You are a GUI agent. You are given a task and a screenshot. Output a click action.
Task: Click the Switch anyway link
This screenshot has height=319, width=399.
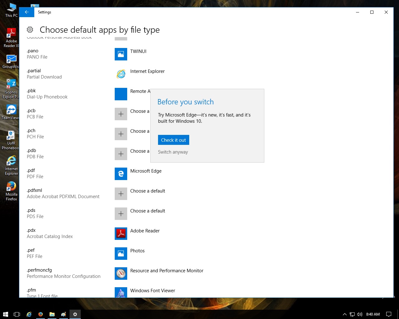pyautogui.click(x=173, y=152)
